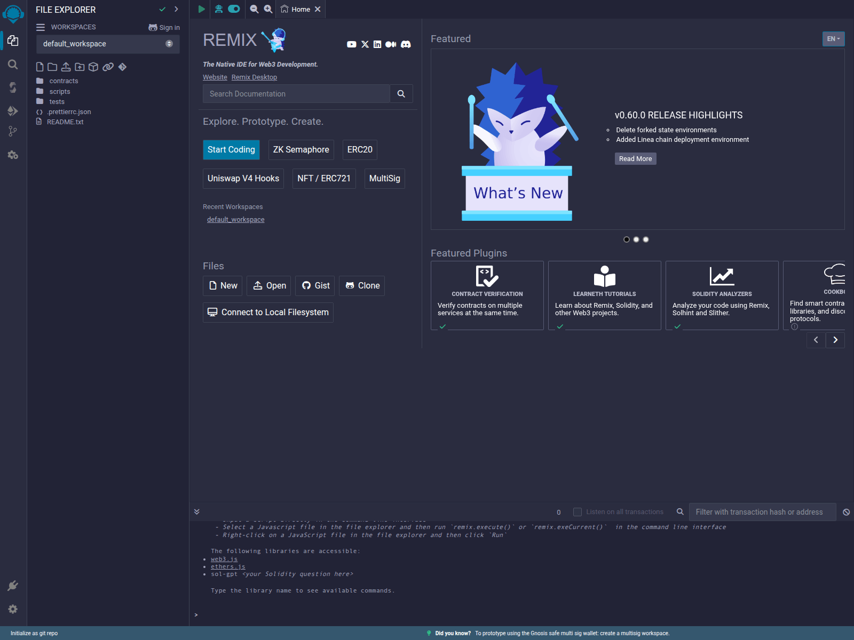Click the link icon in file toolbar
This screenshot has height=640, width=854.
point(108,67)
